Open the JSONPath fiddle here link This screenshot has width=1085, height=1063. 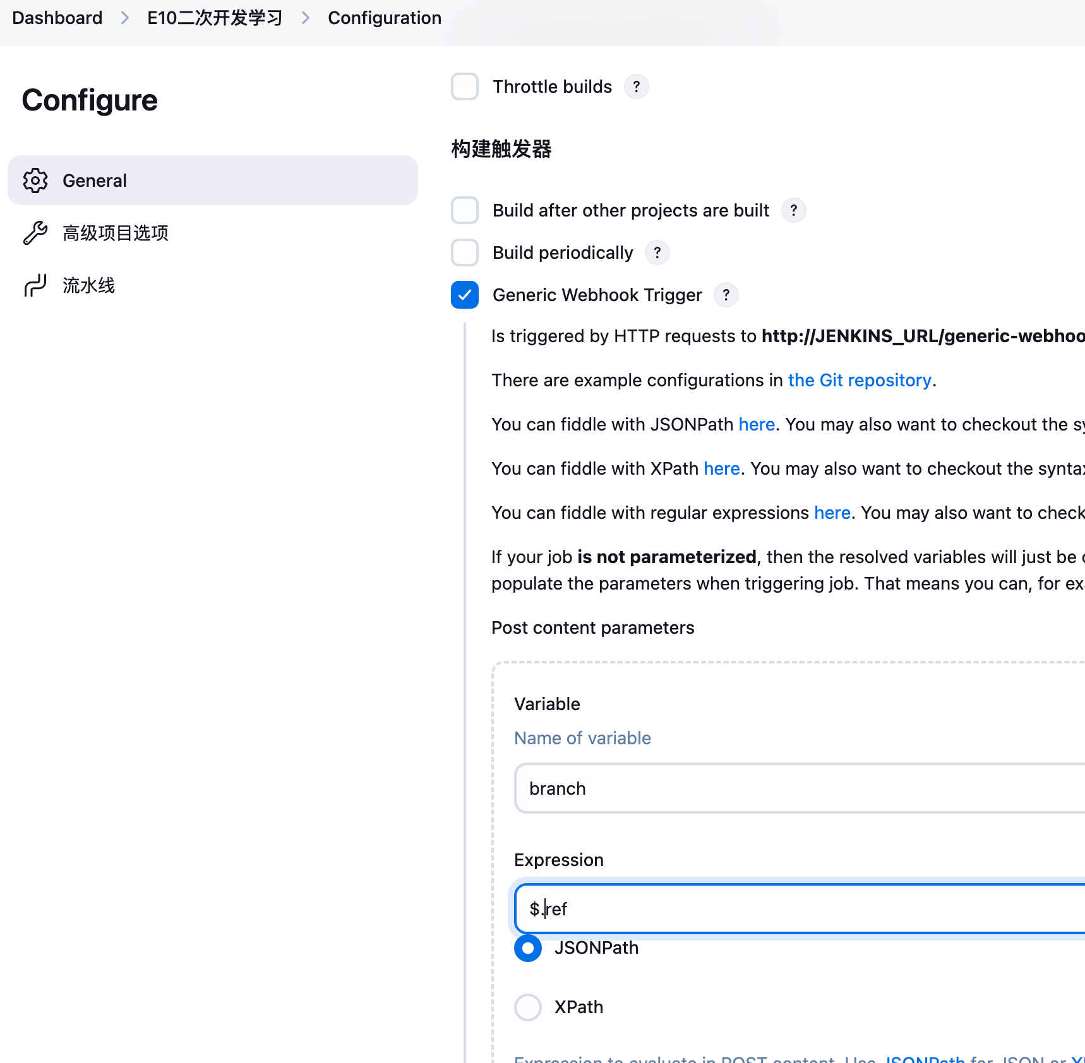pyautogui.click(x=757, y=424)
